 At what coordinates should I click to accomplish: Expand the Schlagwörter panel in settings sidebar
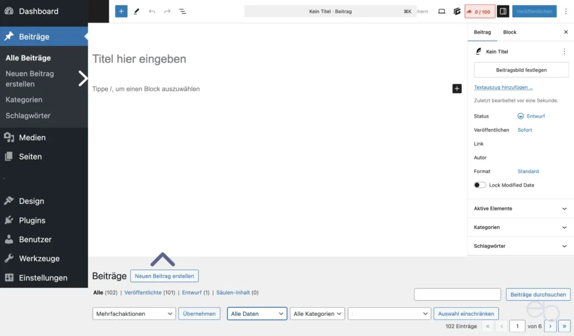click(x=520, y=246)
